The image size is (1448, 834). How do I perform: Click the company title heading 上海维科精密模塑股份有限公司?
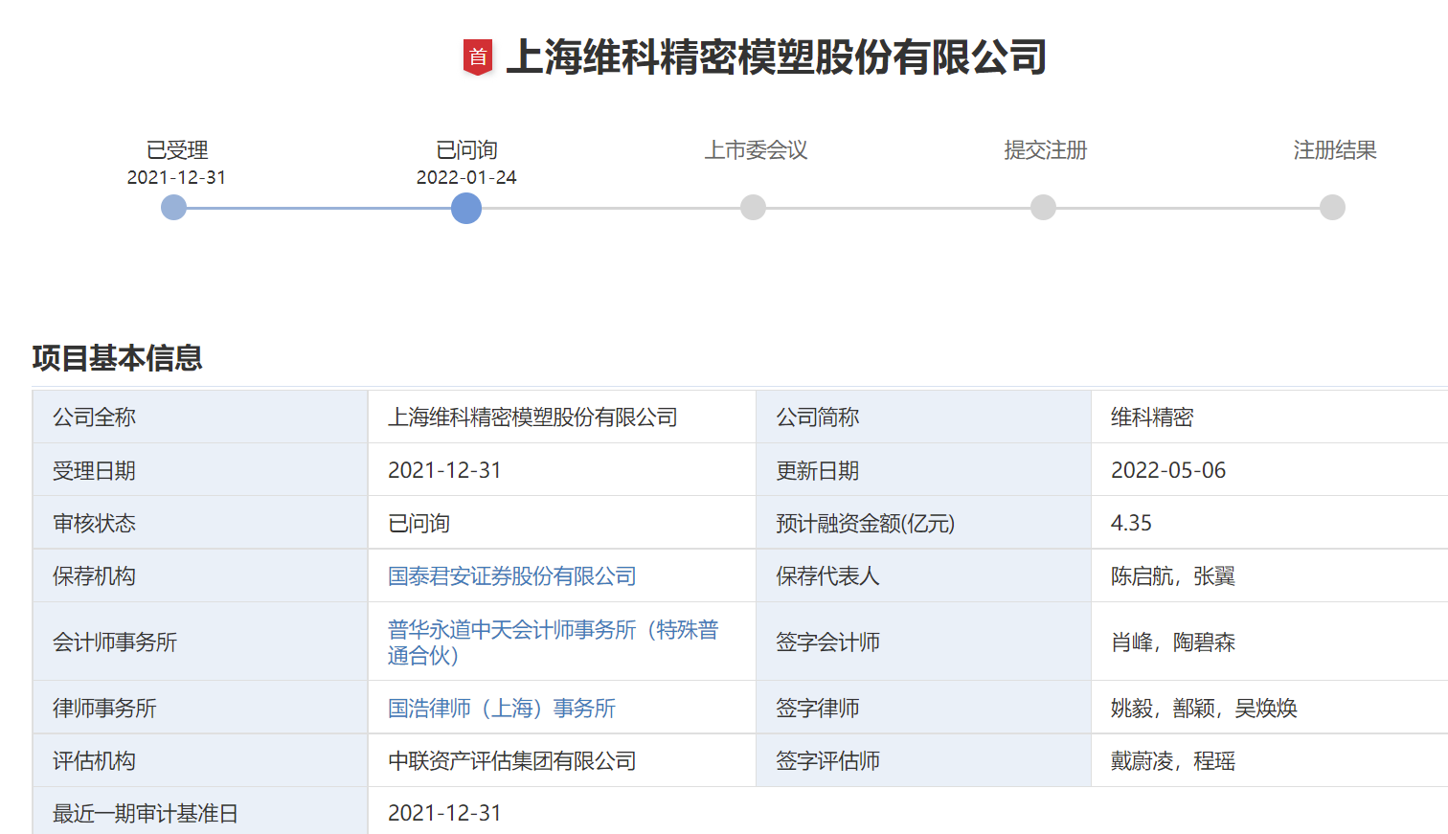(776, 57)
